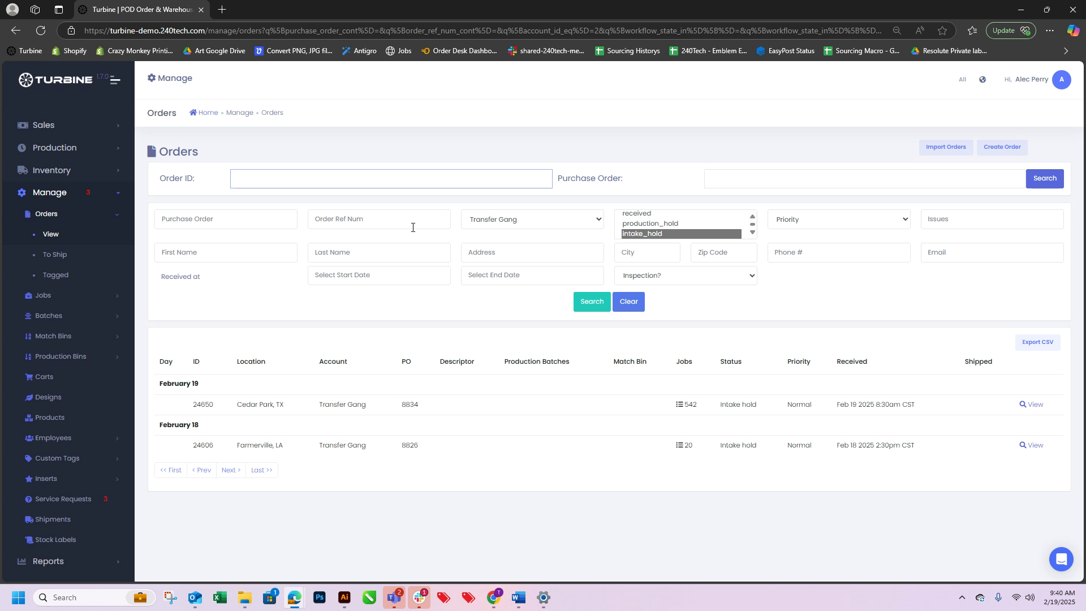This screenshot has width=1086, height=611.
Task: Select production_hold in status list
Action: [x=650, y=223]
